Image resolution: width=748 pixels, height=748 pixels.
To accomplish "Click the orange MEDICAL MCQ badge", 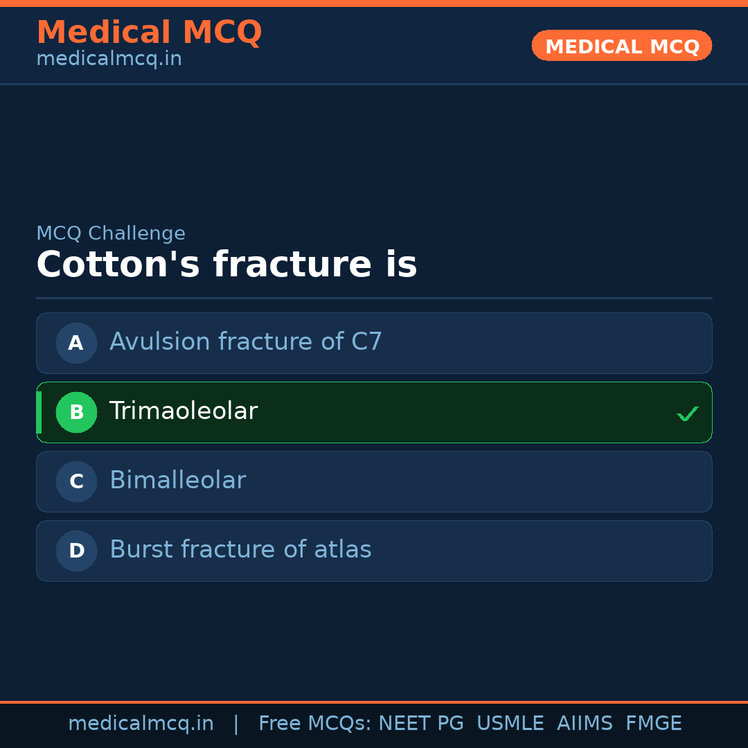I will [621, 46].
